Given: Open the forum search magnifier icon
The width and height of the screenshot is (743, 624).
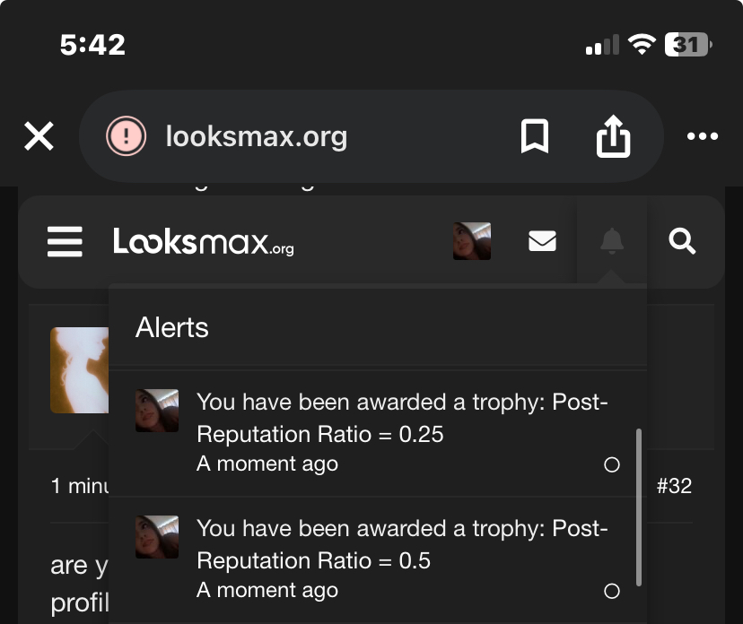Looking at the screenshot, I should pyautogui.click(x=683, y=241).
